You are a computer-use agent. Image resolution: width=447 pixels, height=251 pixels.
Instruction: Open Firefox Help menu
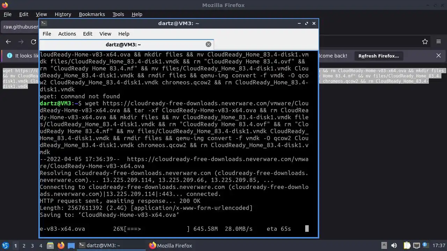137,14
